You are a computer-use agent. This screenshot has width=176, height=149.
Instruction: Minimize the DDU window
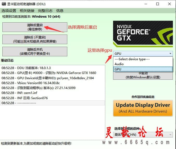pyautogui.click(x=146, y=4)
